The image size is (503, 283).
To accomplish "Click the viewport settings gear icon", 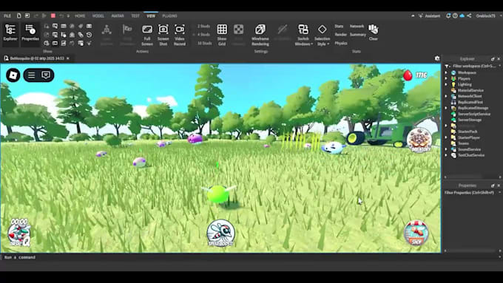I will (x=437, y=58).
